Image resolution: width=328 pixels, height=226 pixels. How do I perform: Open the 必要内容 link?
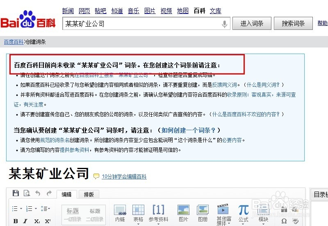[x=232, y=140]
